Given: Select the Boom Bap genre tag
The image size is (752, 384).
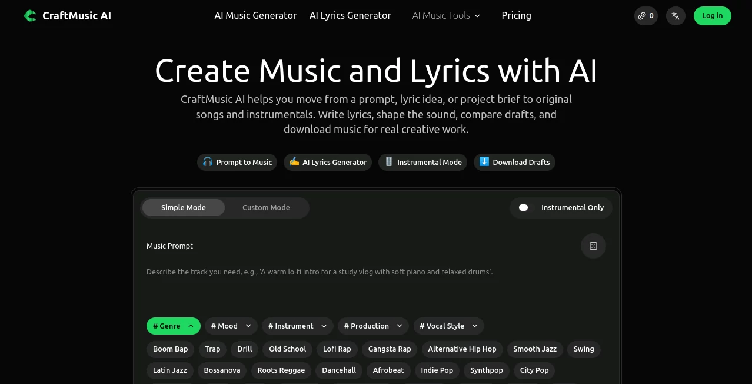Looking at the screenshot, I should (171, 349).
